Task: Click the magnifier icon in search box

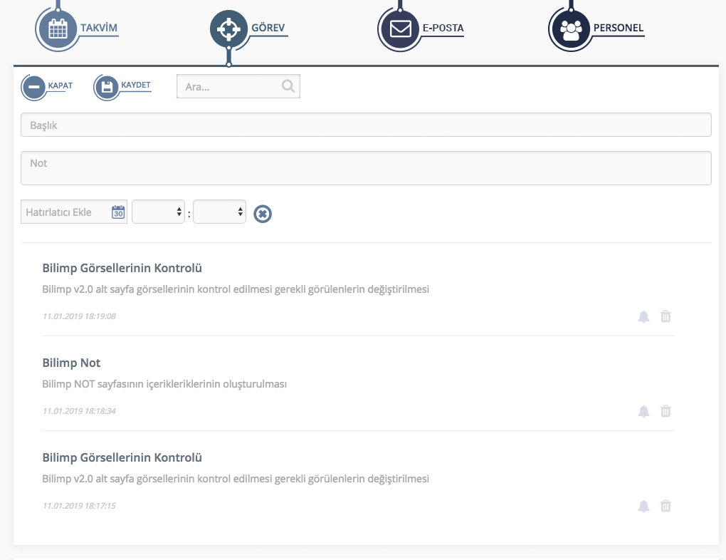Action: 288,86
